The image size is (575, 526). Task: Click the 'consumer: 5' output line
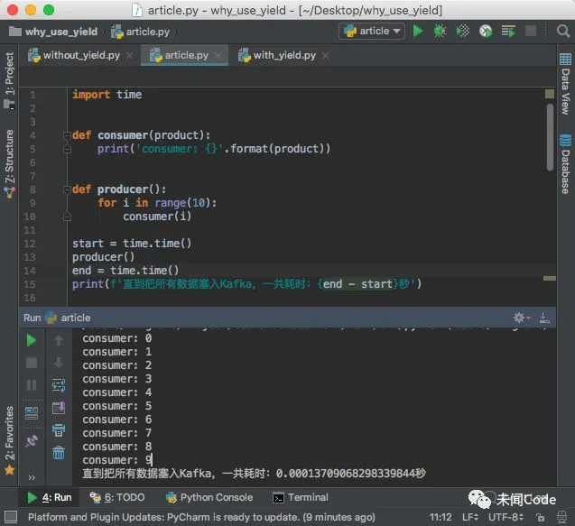coord(117,406)
